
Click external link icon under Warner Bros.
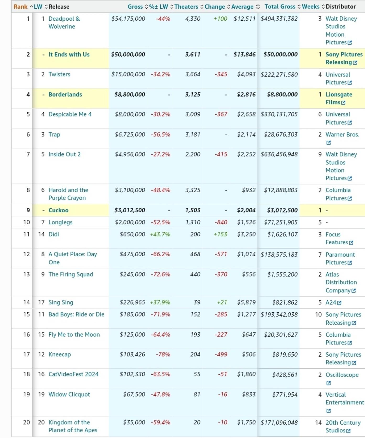coord(329,143)
